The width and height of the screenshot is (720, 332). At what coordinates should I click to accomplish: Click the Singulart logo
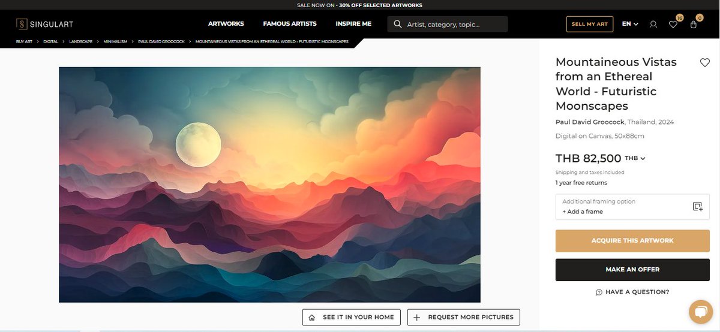[x=44, y=24]
